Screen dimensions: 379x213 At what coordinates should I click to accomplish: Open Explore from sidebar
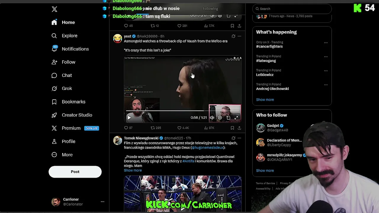pyautogui.click(x=64, y=36)
